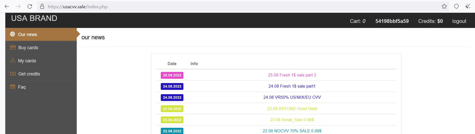Open the Buy cards sidebar item
The image size is (475, 134).
coord(41,48)
